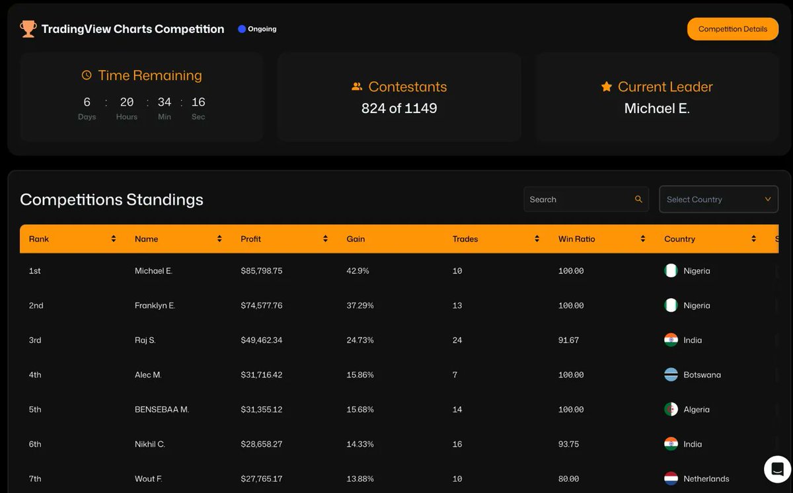793x493 pixels.
Task: Click Michael E. under Current Leader
Action: click(x=657, y=108)
